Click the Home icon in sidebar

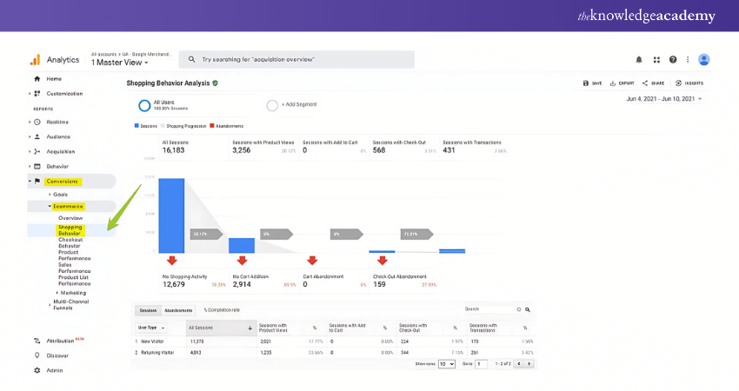[37, 79]
